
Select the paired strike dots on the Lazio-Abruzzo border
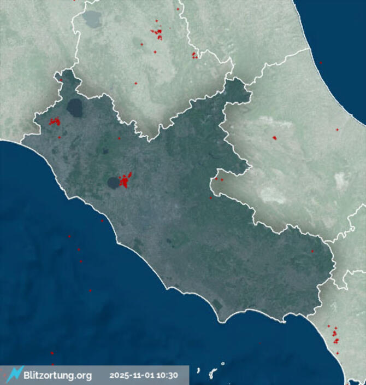point(219,179)
